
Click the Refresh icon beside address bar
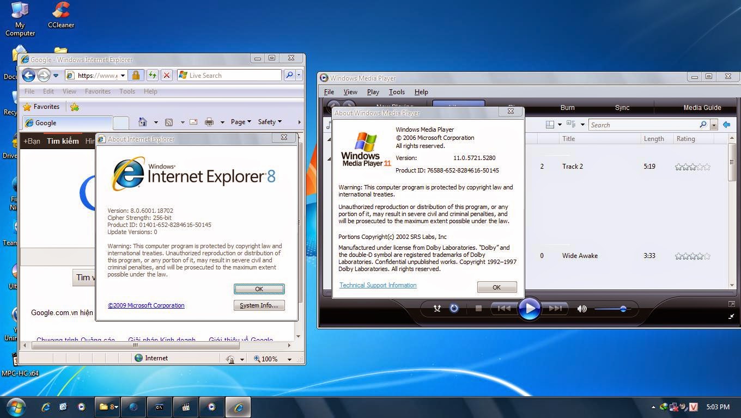pos(152,75)
